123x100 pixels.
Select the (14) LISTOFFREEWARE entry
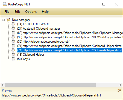(x=33, y=24)
